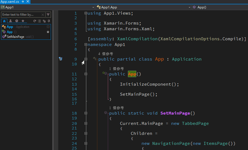Image resolution: width=248 pixels, height=150 pixels.
Task: Pin the outline panel with the pin icon
Action: [49, 21]
